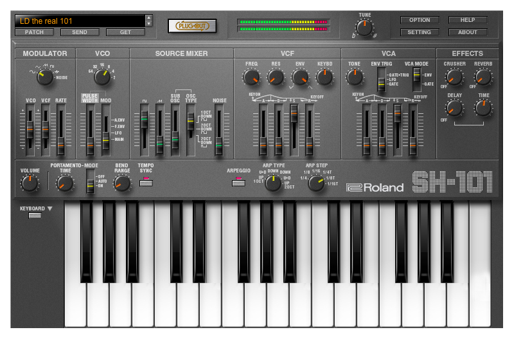Click the ENV TRIG switch

pyautogui.click(x=381, y=79)
